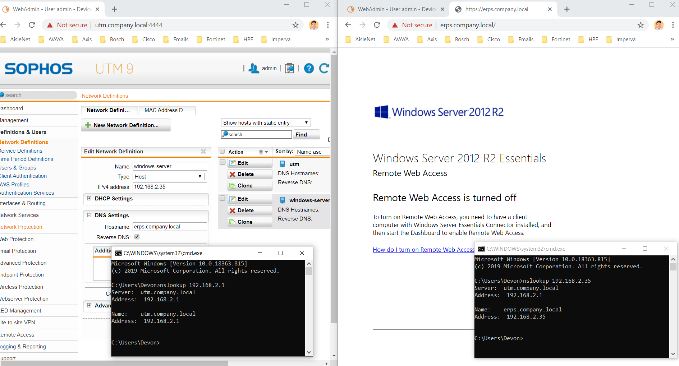The height and width of the screenshot is (366, 679).
Task: Clone the utm network definition
Action: [250, 186]
